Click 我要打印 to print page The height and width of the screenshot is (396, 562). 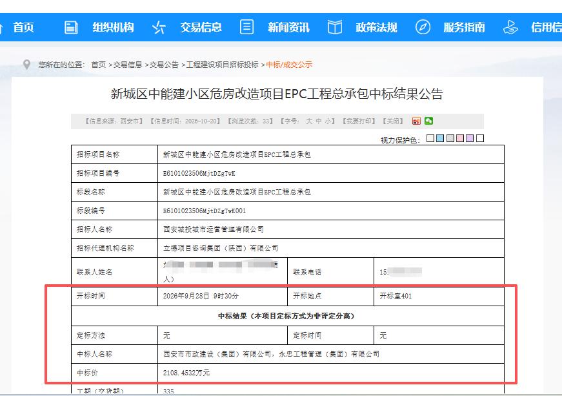coord(358,121)
